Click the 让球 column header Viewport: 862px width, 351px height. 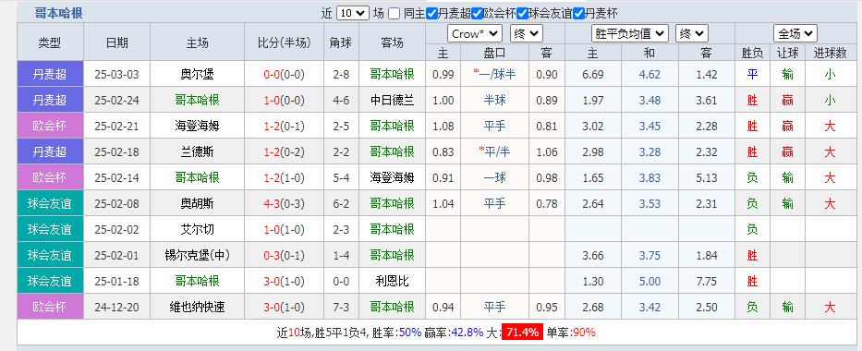[787, 53]
